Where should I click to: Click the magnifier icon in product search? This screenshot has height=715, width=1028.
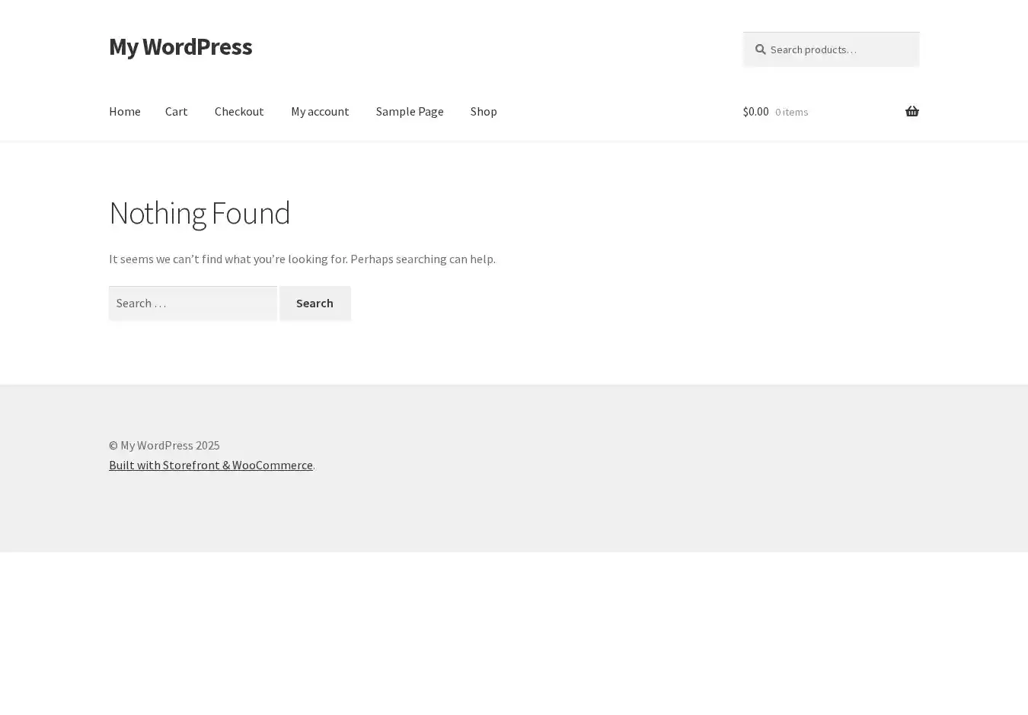pos(760,49)
